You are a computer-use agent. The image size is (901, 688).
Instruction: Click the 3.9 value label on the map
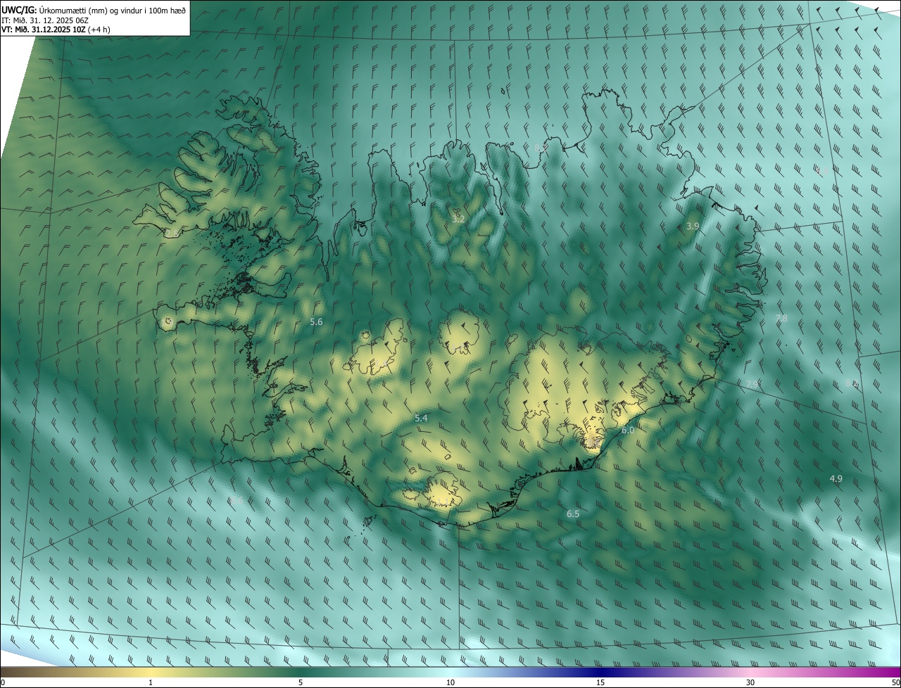click(693, 227)
